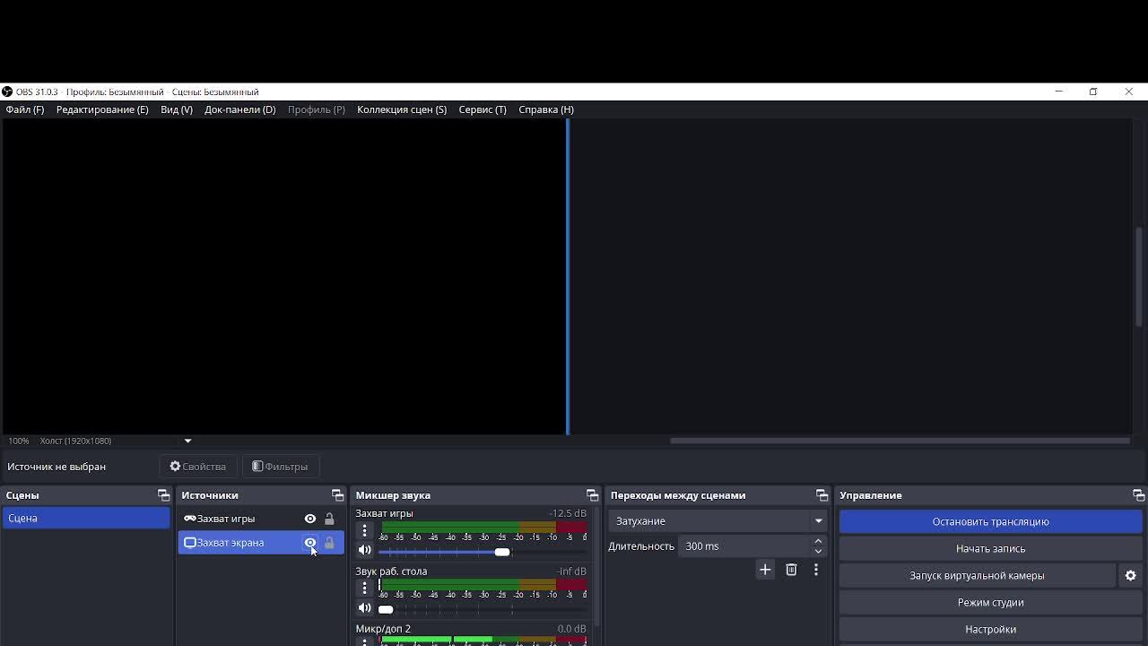Open options menu for Захват игры audio
1148x646 pixels.
point(364,530)
